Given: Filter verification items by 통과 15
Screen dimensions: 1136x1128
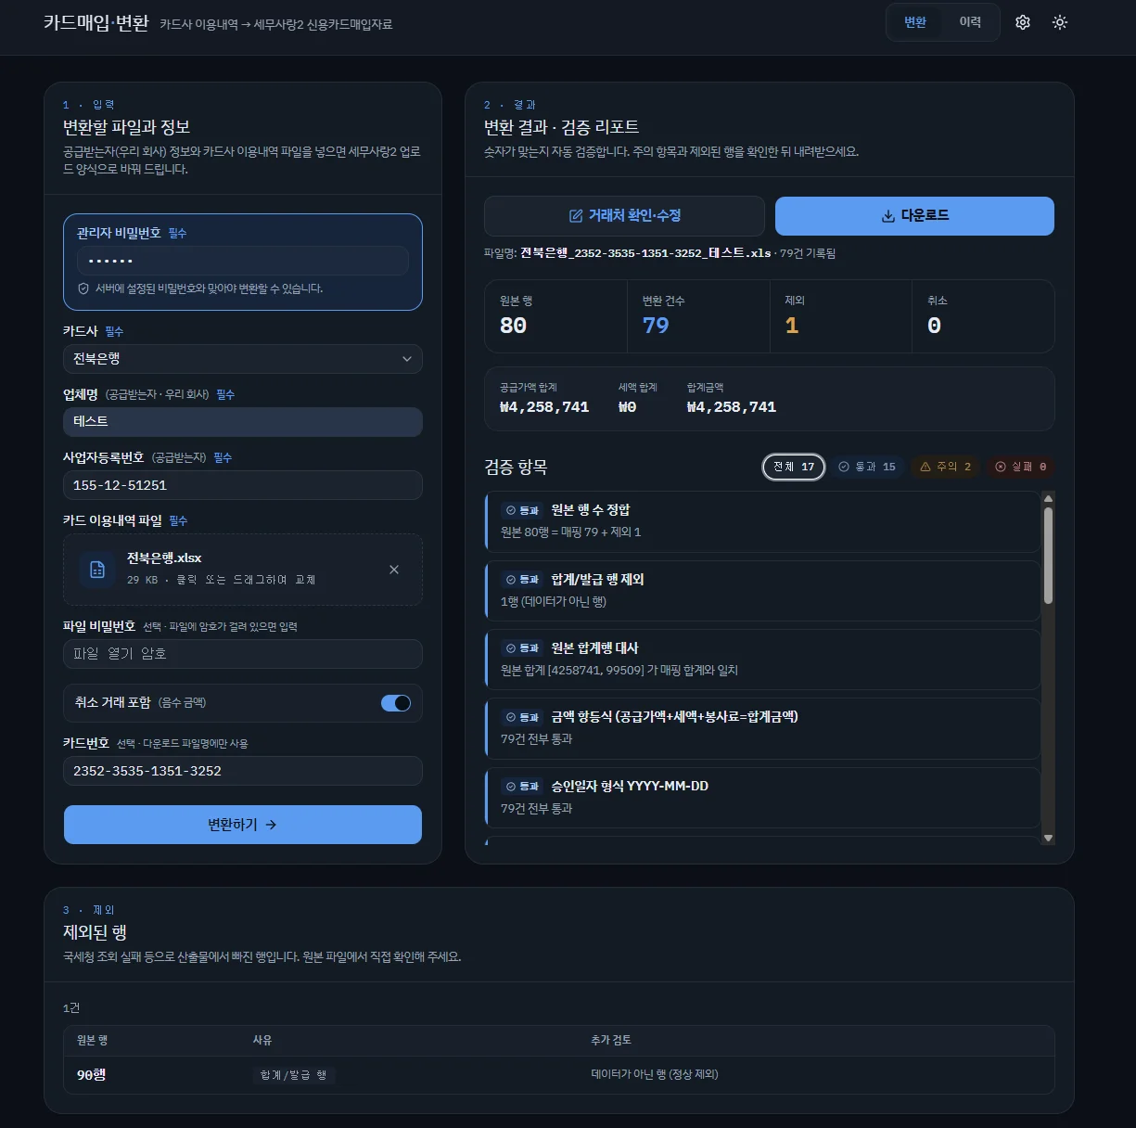Looking at the screenshot, I should [x=867, y=467].
